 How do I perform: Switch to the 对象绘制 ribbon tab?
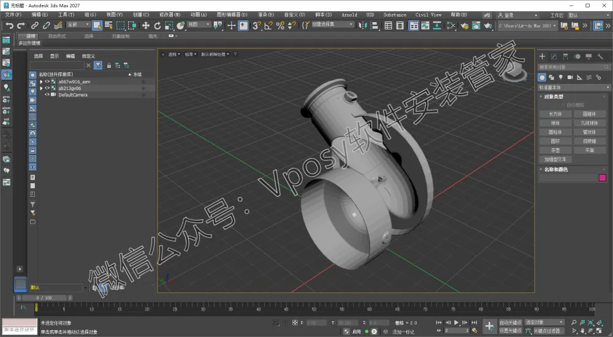point(121,36)
